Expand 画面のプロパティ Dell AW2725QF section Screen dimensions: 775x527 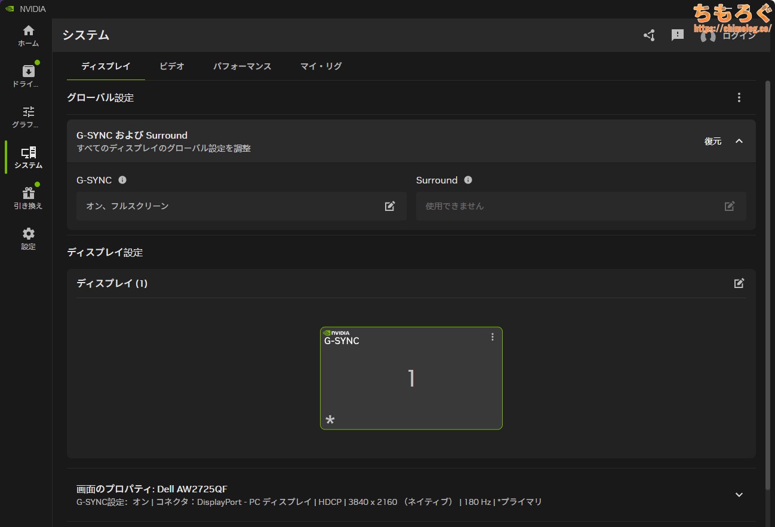[739, 495]
